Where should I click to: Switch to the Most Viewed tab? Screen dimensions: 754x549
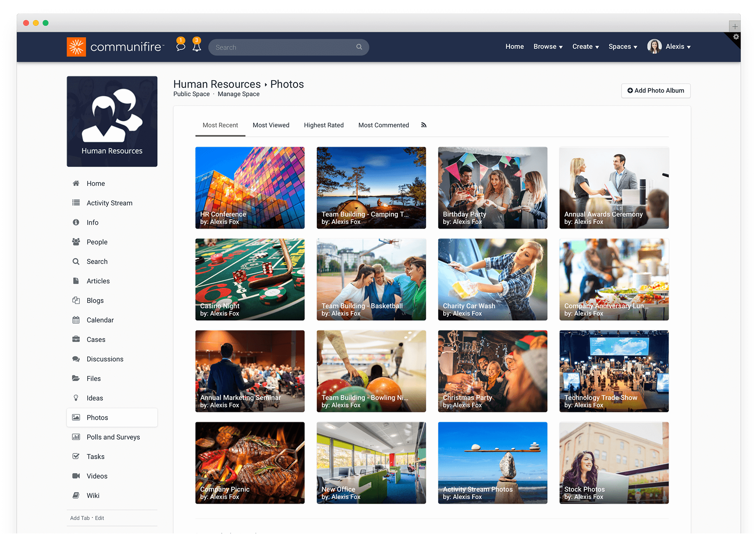(x=271, y=125)
